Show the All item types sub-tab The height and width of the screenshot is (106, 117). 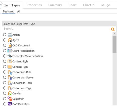19,11
